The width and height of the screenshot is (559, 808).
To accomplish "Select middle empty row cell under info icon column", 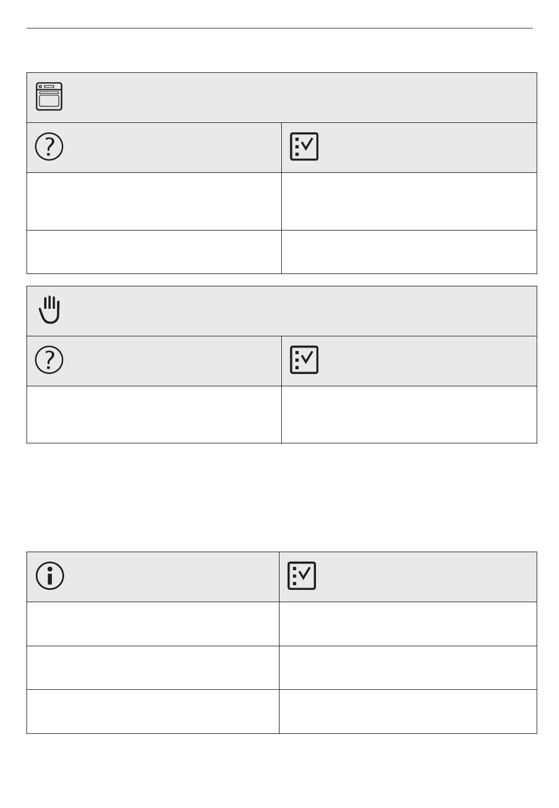I will click(153, 667).
